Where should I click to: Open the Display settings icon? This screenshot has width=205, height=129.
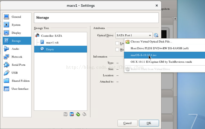tap(6, 33)
